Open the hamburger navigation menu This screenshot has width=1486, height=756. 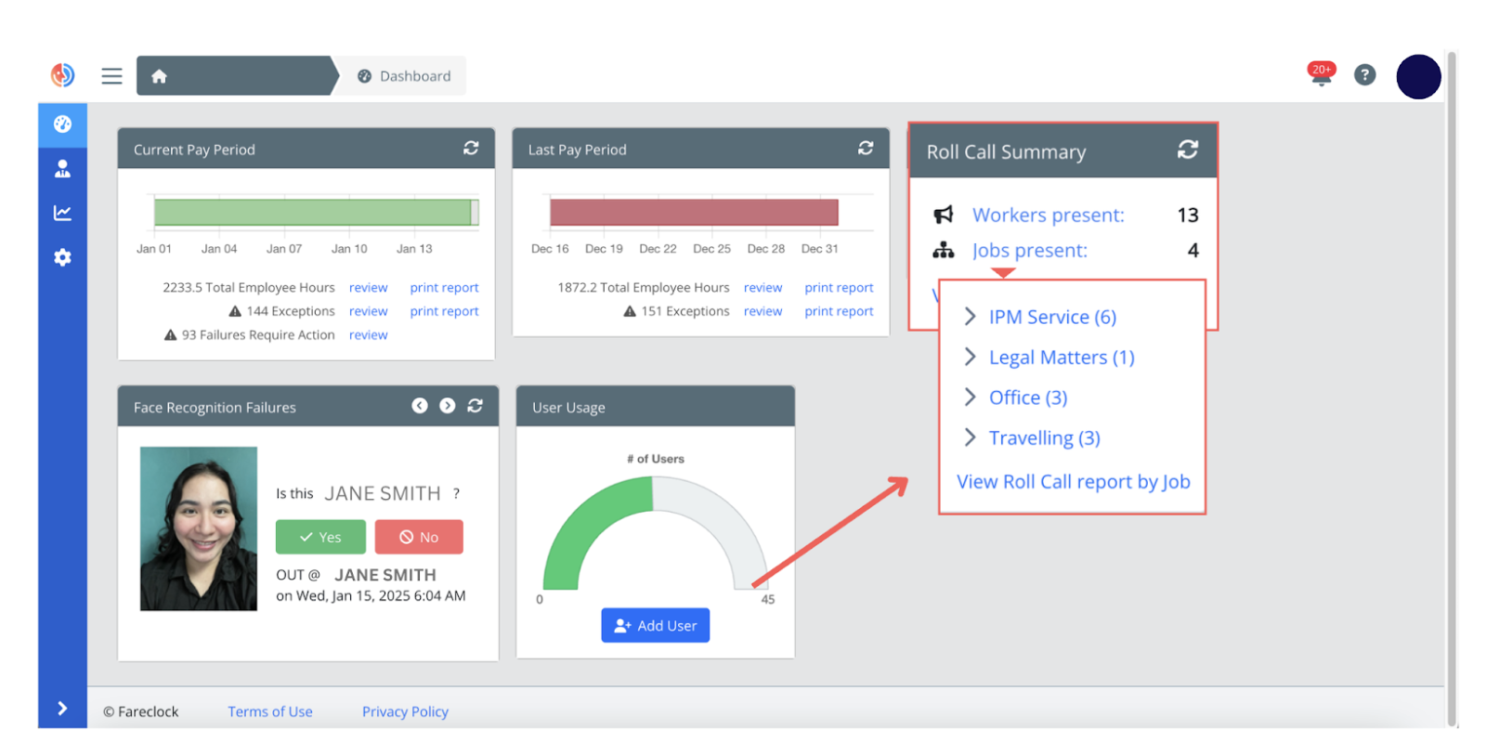coord(111,76)
